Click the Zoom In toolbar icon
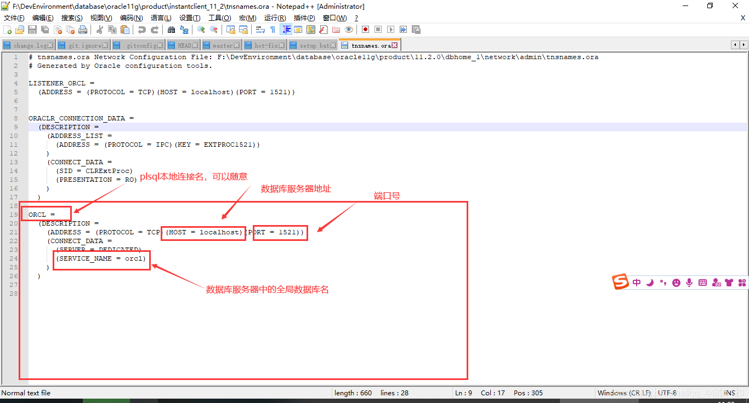The width and height of the screenshot is (749, 403). pos(201,30)
